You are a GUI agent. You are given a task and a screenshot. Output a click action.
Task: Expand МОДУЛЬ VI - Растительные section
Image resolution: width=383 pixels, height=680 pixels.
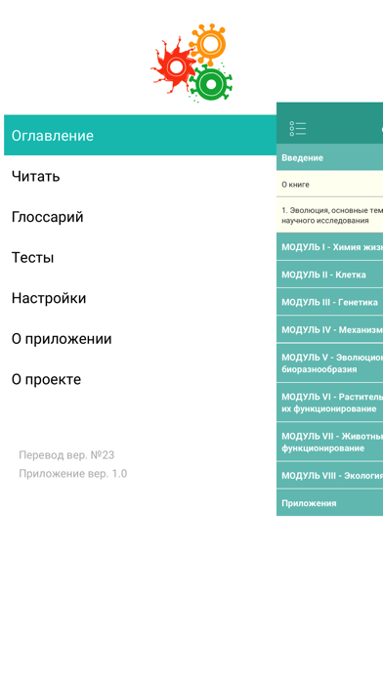[329, 403]
